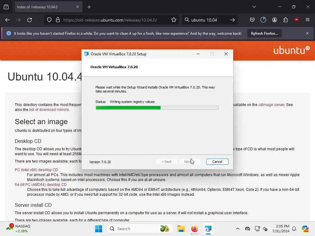This screenshot has height=236, width=315.
Task: Go back in Firefox with the back arrow
Action: coord(7,20)
